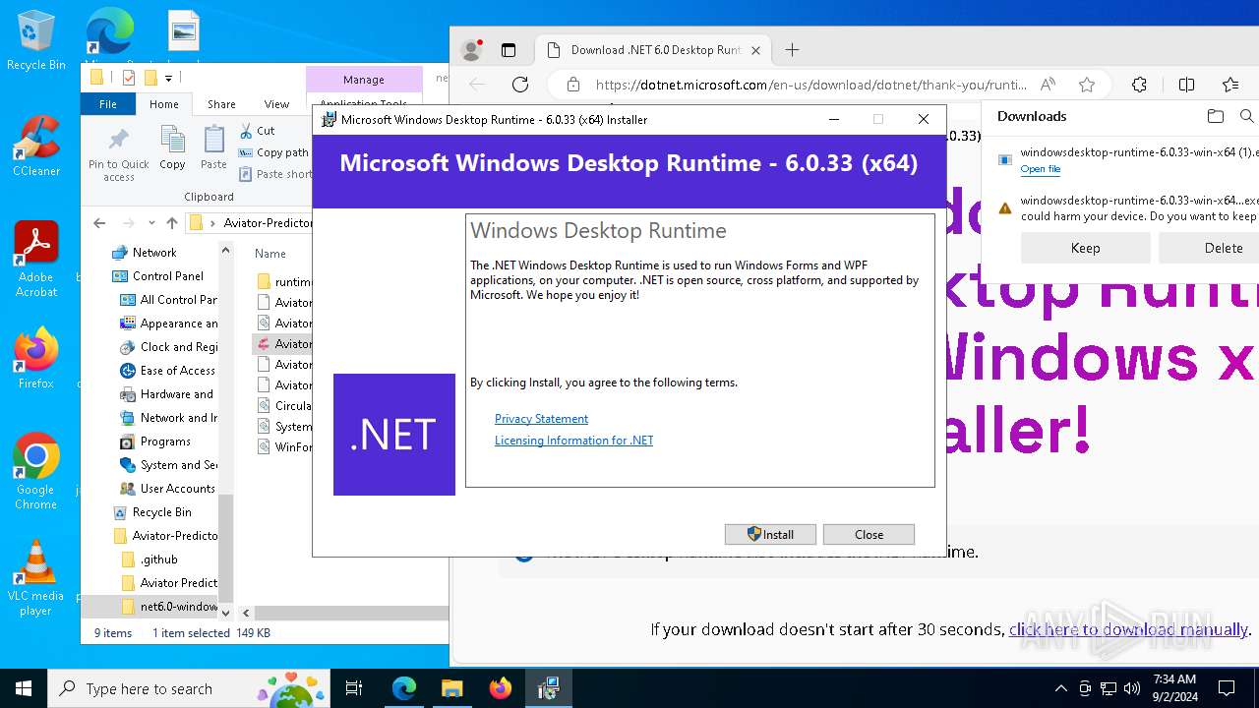Open recent locations dropdown in Explorer
Screen dimensions: 1259x708
[151, 223]
